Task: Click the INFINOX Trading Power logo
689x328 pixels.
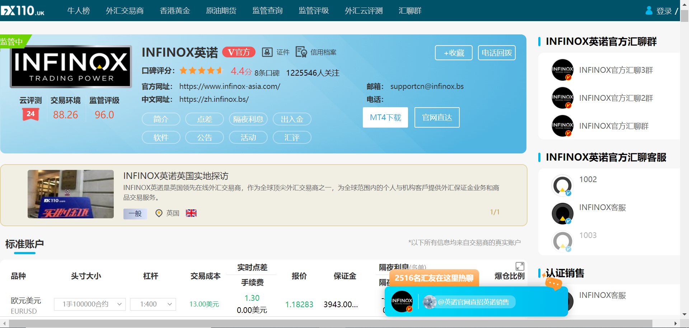Action: point(71,66)
